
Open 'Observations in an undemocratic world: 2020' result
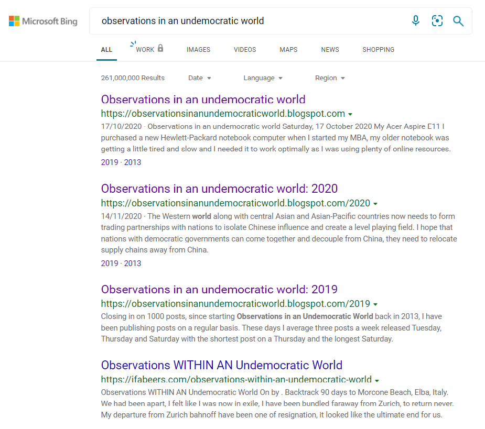click(x=219, y=189)
